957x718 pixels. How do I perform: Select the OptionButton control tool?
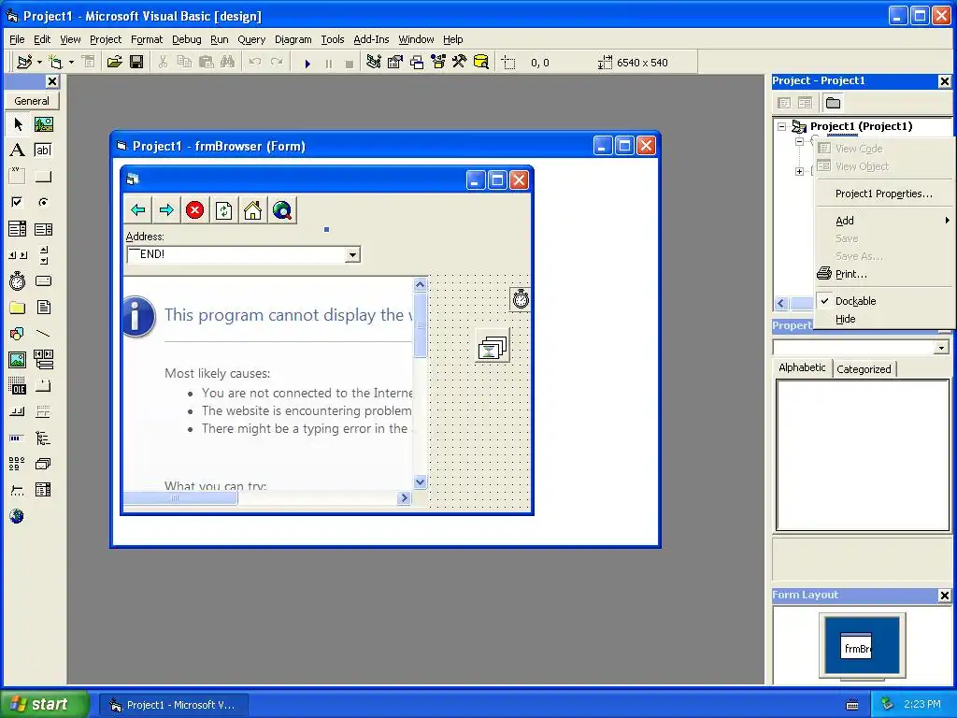point(43,202)
